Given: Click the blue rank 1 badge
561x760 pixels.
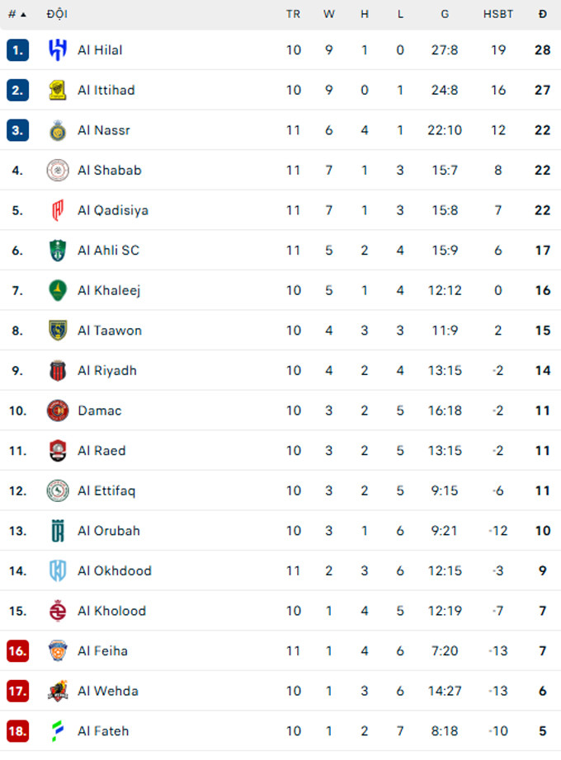Looking at the screenshot, I should (x=17, y=49).
